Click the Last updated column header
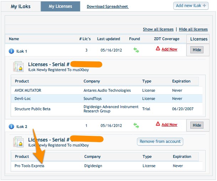This screenshot has height=181, width=217. tap(108, 39)
